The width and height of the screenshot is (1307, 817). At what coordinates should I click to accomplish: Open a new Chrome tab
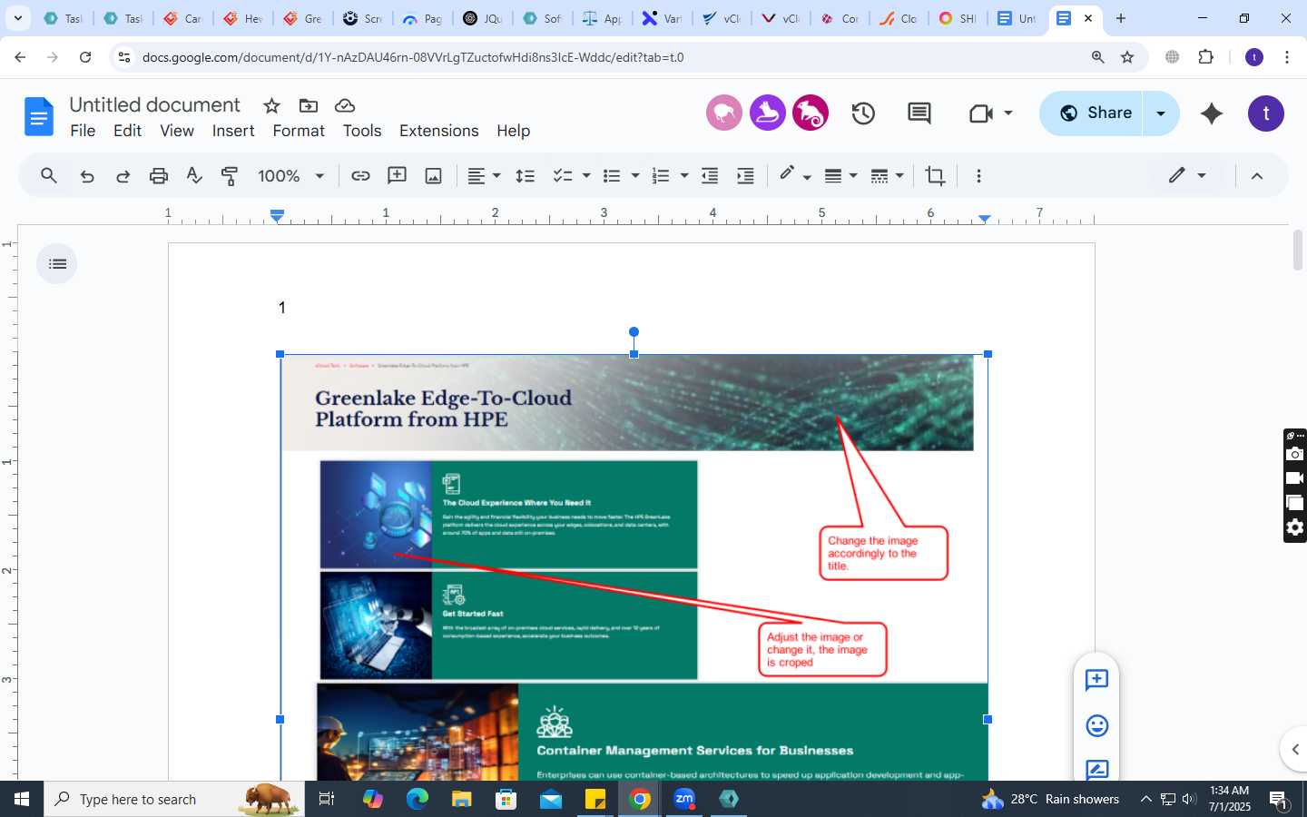1121,18
